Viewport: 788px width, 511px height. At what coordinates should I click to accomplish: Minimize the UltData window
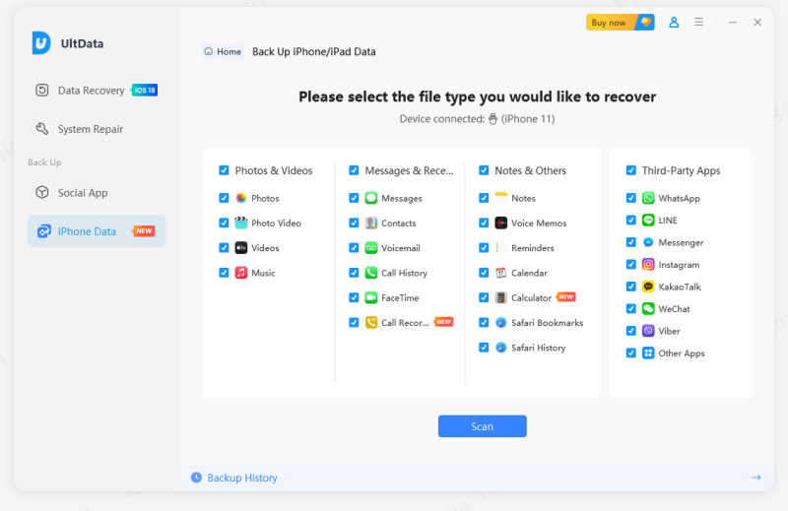(x=732, y=22)
